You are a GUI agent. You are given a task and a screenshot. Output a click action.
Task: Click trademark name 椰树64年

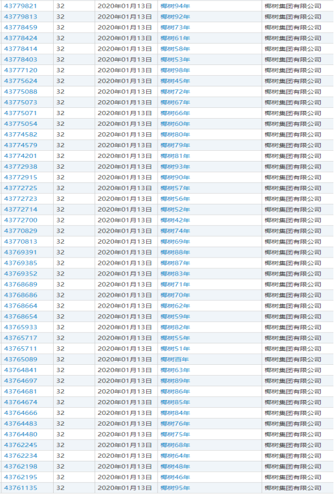click(x=175, y=456)
